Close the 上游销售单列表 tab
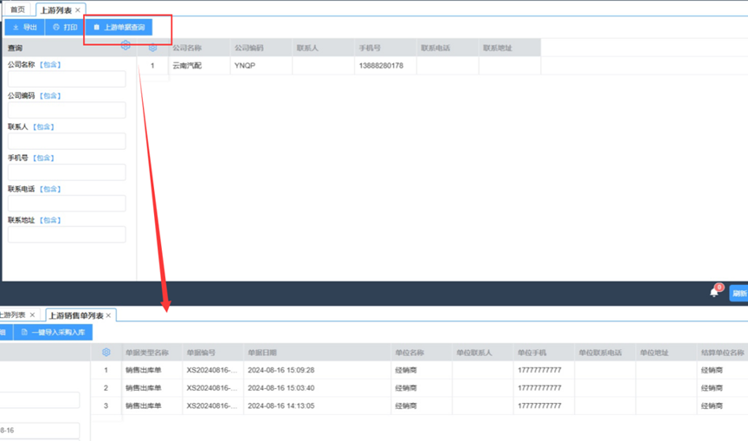 click(x=108, y=315)
